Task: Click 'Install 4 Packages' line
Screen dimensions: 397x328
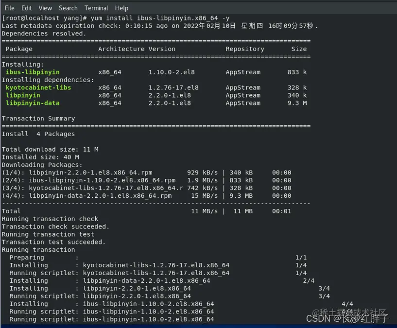Action: click(38, 134)
